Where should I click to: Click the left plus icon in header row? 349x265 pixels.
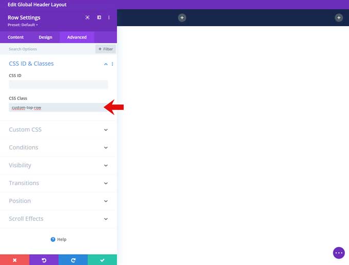182,18
